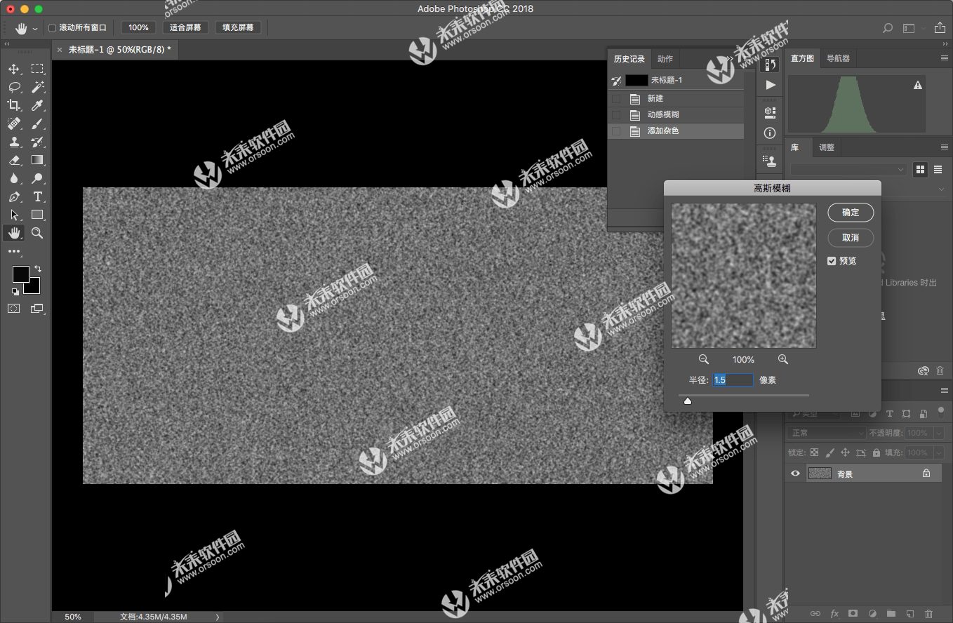Click the 100% zoom button
This screenshot has width=953, height=623.
pos(138,28)
